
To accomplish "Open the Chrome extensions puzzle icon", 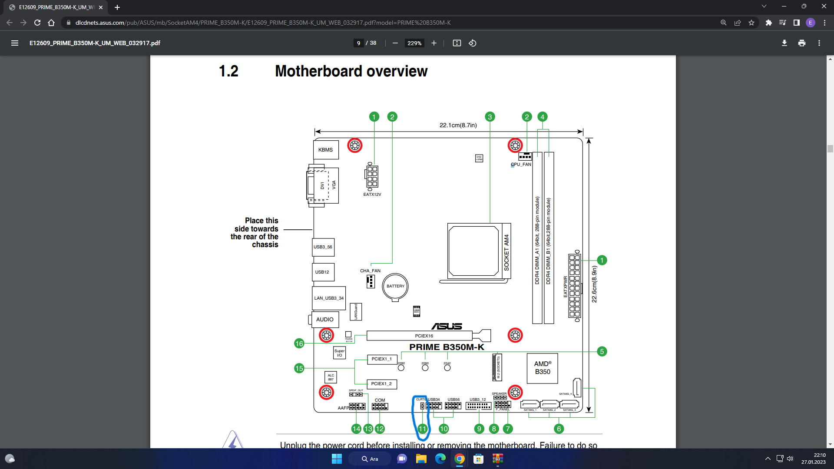I will click(x=768, y=23).
